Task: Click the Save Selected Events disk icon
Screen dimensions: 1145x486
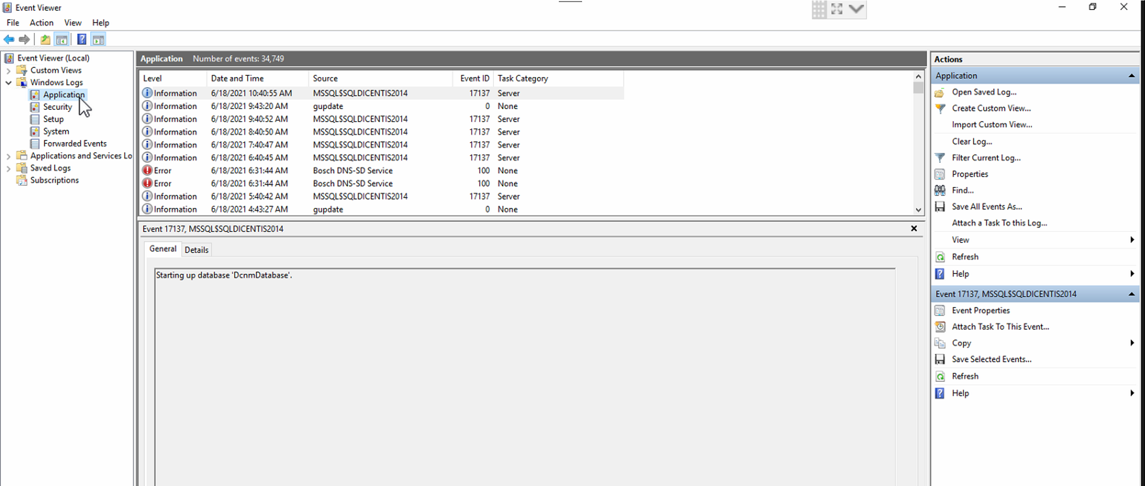Action: [x=940, y=360]
